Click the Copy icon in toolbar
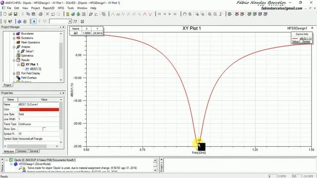The image size is (317, 178). point(28,14)
